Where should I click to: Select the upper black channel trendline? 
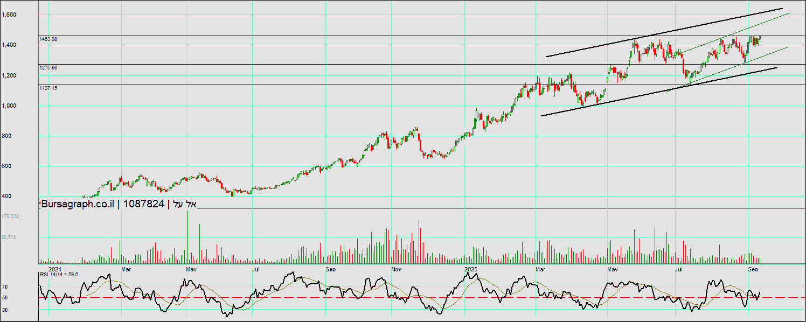pyautogui.click(x=664, y=32)
